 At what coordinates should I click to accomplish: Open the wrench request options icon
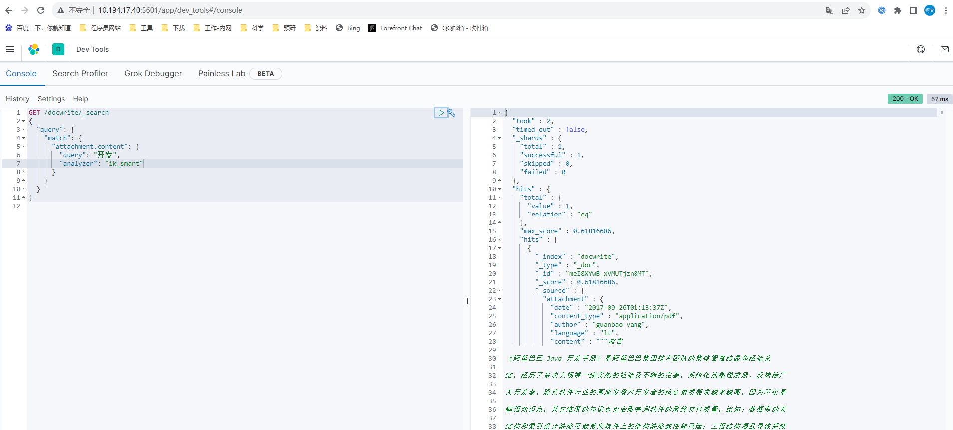tap(451, 113)
